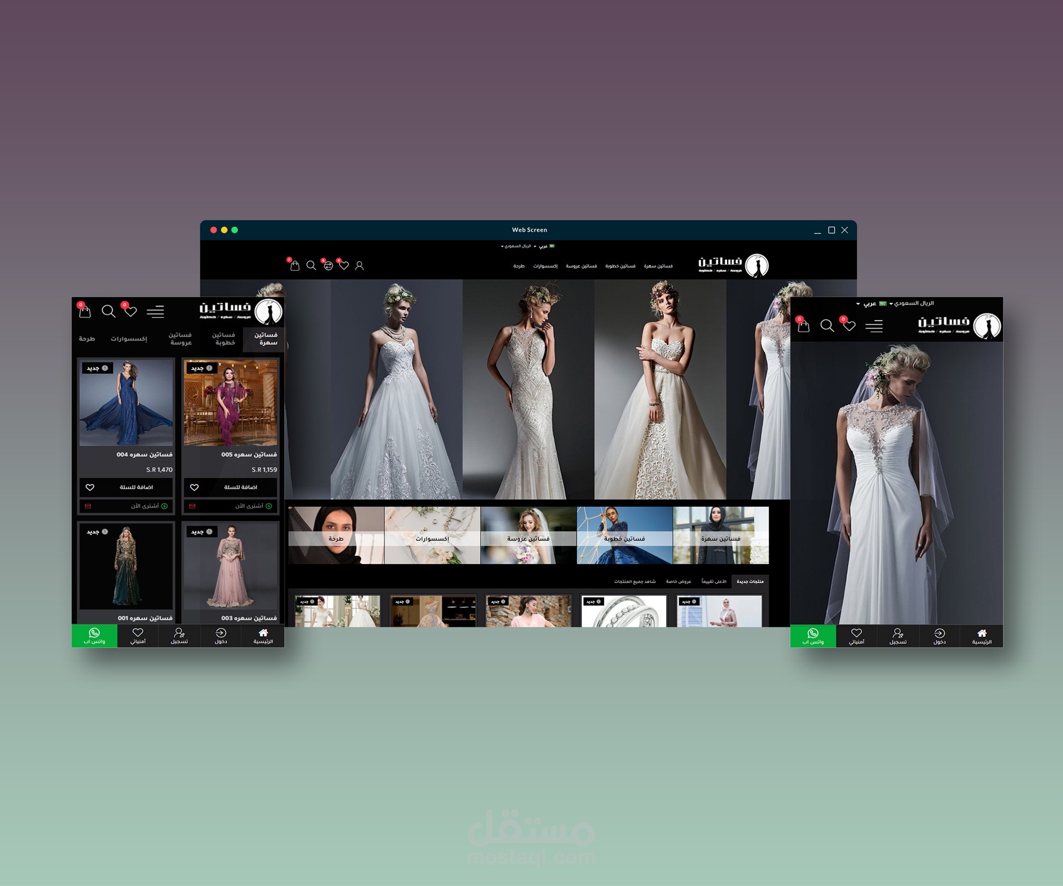This screenshot has height=886, width=1063.
Task: Click S.R 1,470 price text
Action: (159, 470)
